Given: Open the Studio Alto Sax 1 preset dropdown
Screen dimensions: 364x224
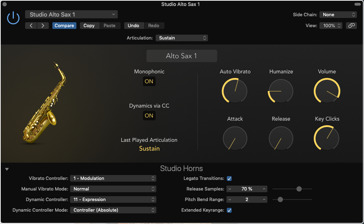Looking at the screenshot, I should [x=71, y=14].
